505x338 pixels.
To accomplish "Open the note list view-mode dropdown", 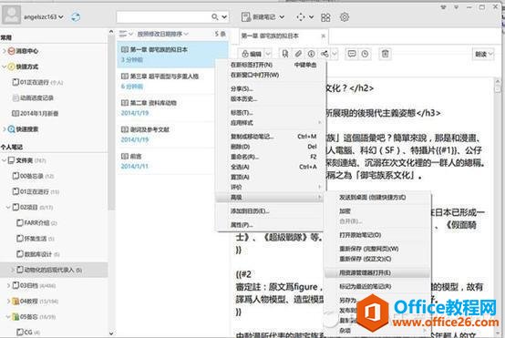I will (126, 34).
